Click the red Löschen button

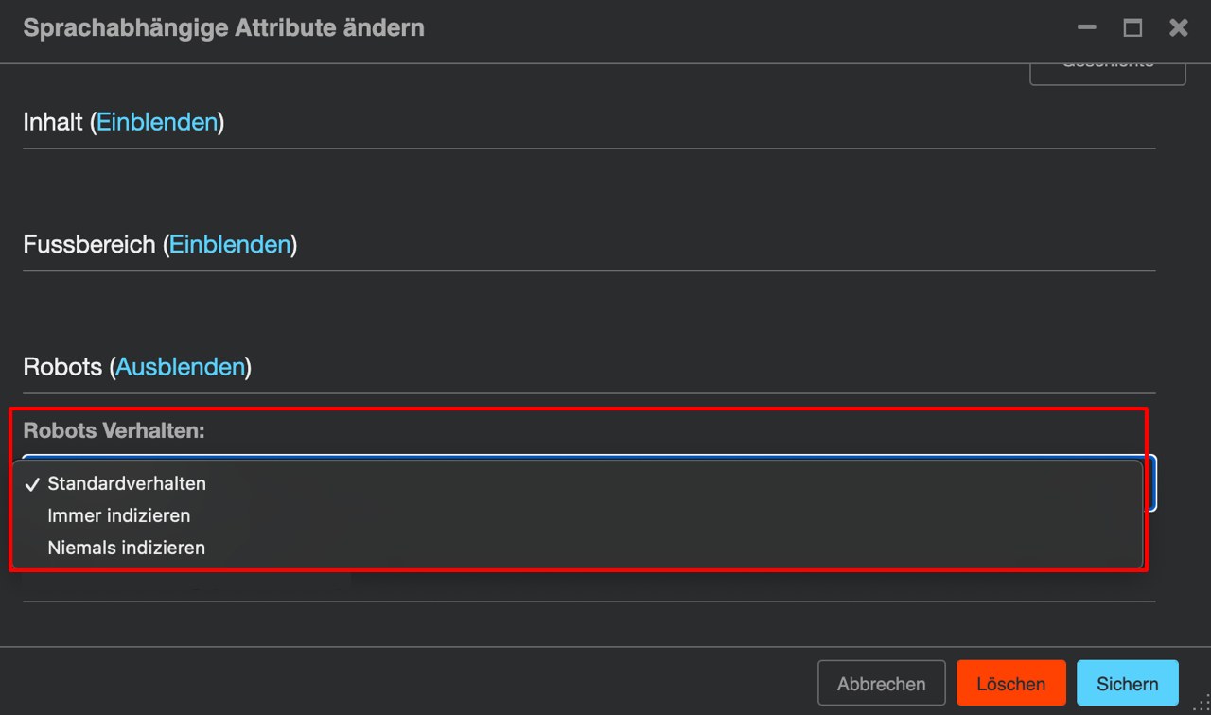click(x=1010, y=684)
